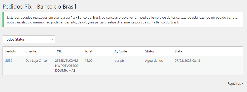This screenshot has width=247, height=92.
Task: Click the Cliente column header
Action: [31, 51]
